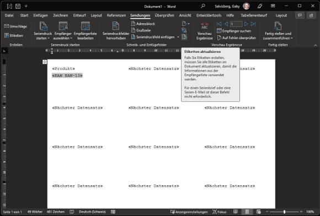The image size is (320, 216).
Task: Switch to Read Mode view
Action: [236, 212]
